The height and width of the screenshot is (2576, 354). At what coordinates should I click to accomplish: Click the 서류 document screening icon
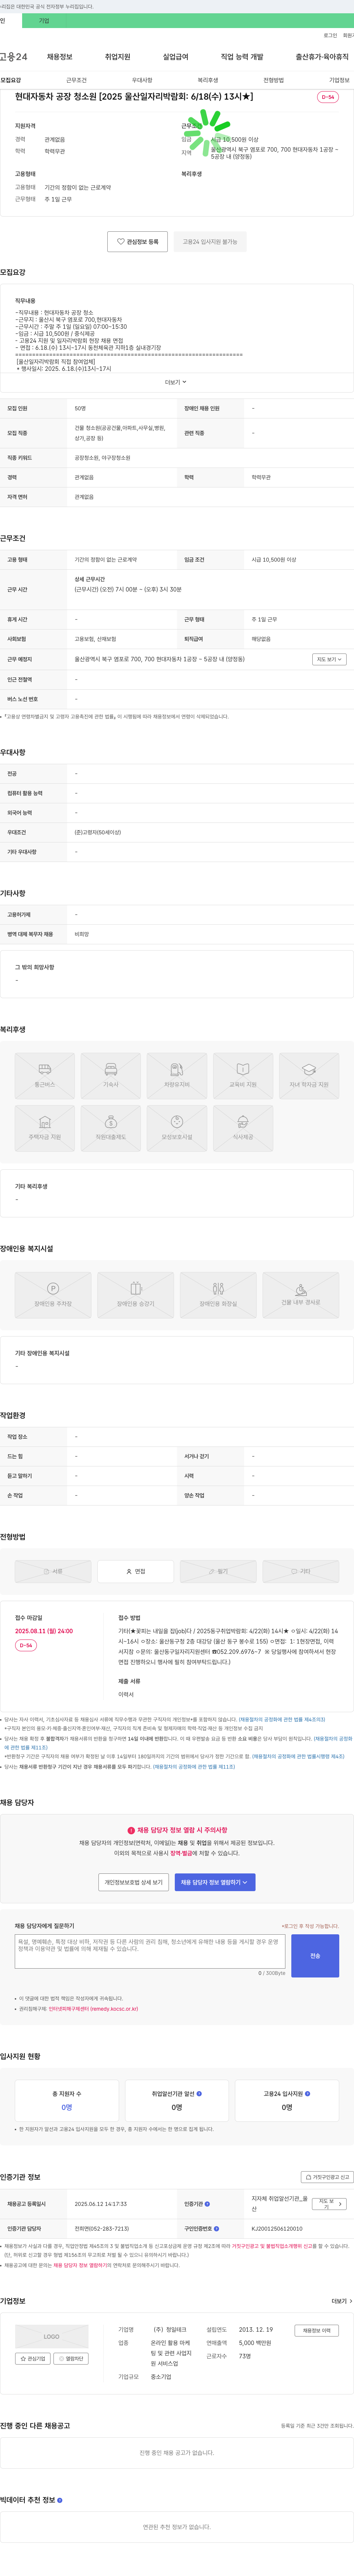click(53, 1571)
